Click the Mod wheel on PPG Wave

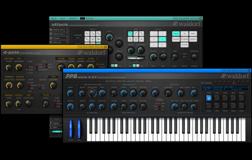79,129
